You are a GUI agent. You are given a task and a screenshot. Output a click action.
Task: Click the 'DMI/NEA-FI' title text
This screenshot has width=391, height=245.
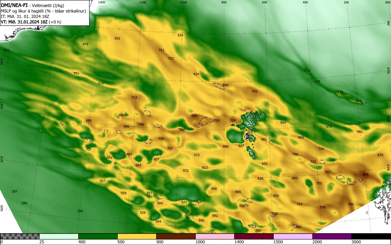[x=14, y=5]
